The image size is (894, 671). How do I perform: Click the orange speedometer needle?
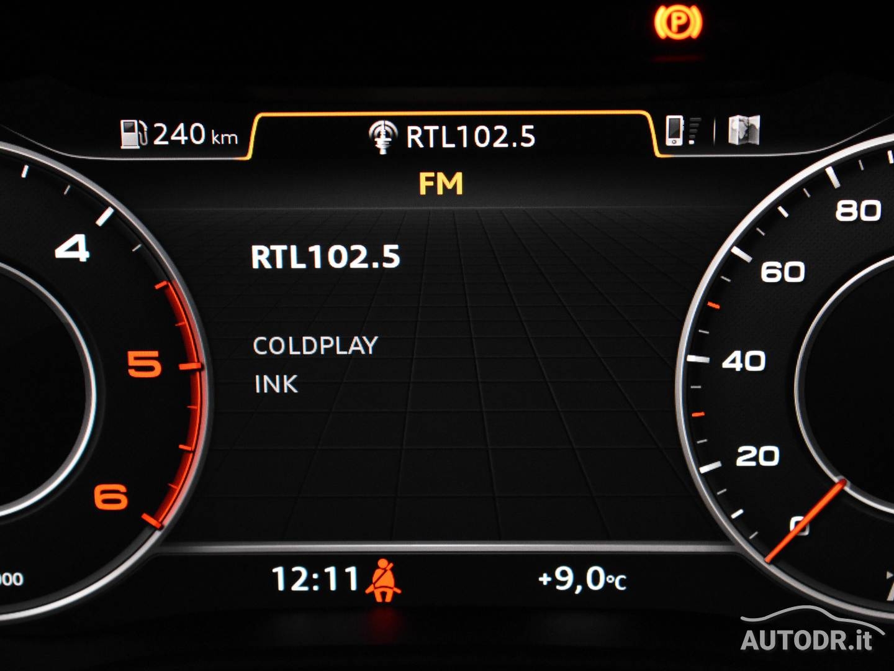point(805,521)
